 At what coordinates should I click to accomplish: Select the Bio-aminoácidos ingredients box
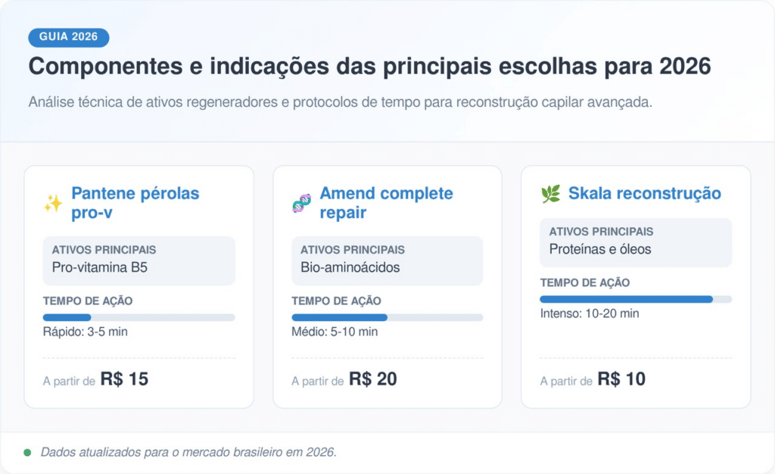pyautogui.click(x=387, y=260)
